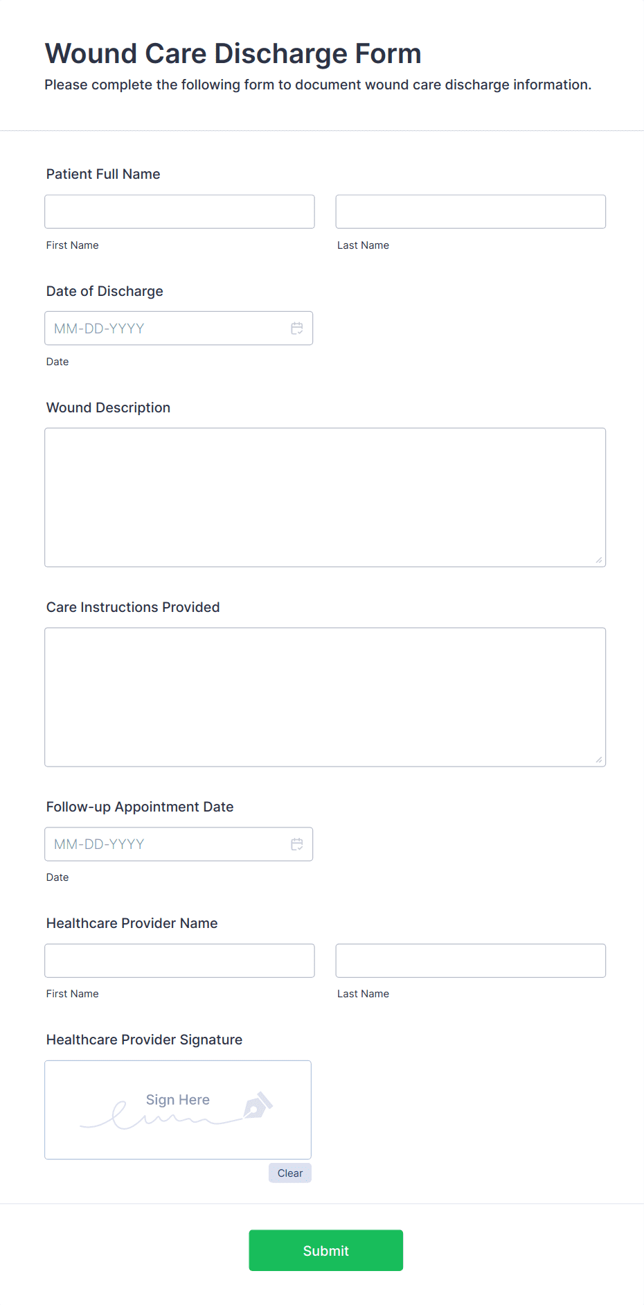644x1305 pixels.
Task: Click inside the Wound Description text area
Action: 325,497
